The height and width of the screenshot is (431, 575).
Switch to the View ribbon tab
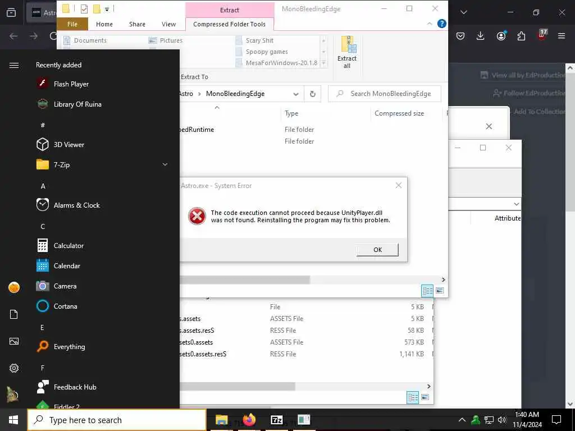pos(168,24)
